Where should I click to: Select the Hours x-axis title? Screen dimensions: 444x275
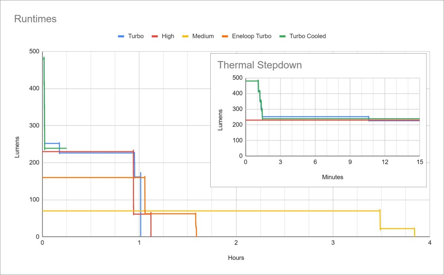236,258
